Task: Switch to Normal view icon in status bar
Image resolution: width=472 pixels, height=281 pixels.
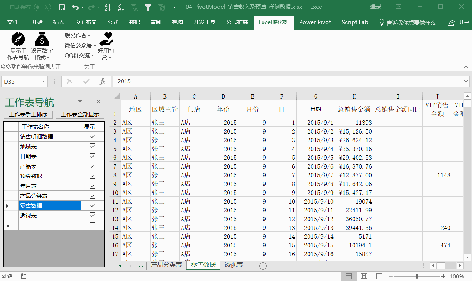Action: (349, 276)
